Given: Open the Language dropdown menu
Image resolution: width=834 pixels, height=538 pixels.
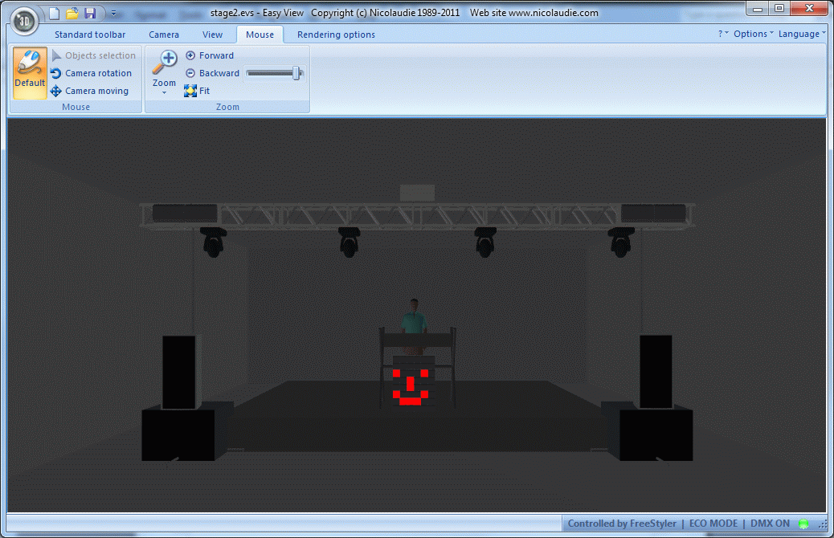Looking at the screenshot, I should (801, 34).
